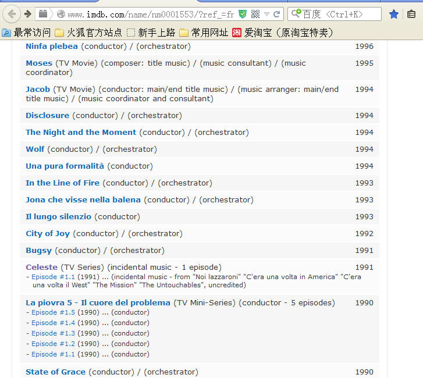Image resolution: width=423 pixels, height=378 pixels.
Task: Go forward with the forward arrow button
Action: click(28, 14)
